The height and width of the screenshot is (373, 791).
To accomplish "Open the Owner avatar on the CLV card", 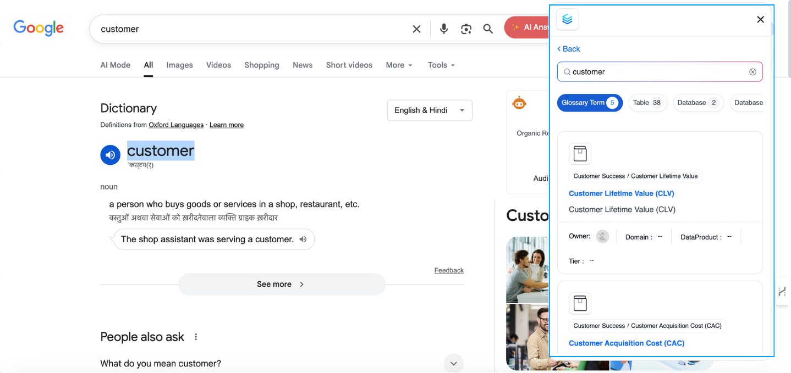I will (x=602, y=236).
